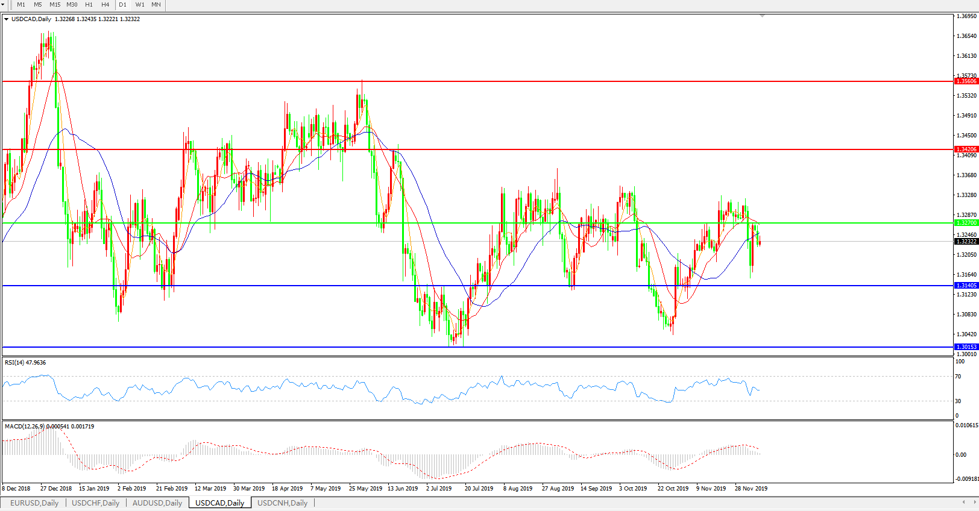
Task: Select MN monthly timeframe
Action: pyautogui.click(x=156, y=5)
